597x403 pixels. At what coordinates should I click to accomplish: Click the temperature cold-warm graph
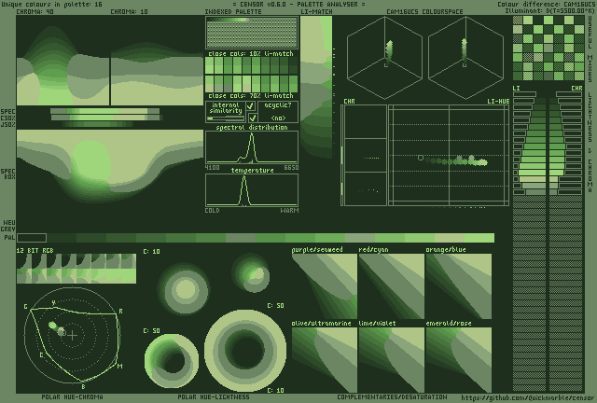252,190
